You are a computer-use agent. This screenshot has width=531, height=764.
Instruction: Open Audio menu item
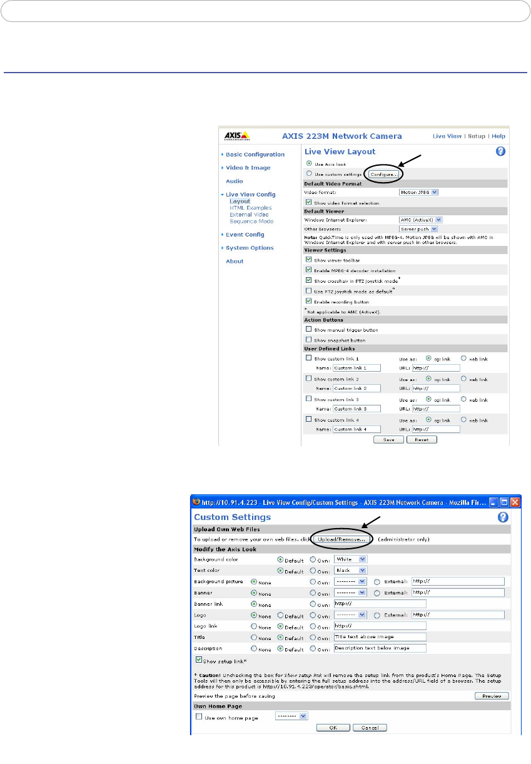(x=235, y=181)
